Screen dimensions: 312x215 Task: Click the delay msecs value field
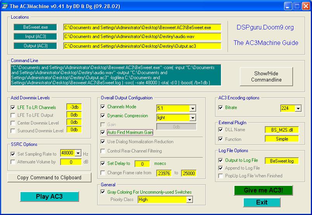coord(142,164)
